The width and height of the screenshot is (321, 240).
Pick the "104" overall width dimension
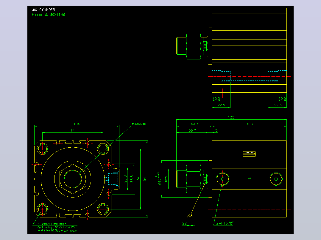tap(77, 124)
